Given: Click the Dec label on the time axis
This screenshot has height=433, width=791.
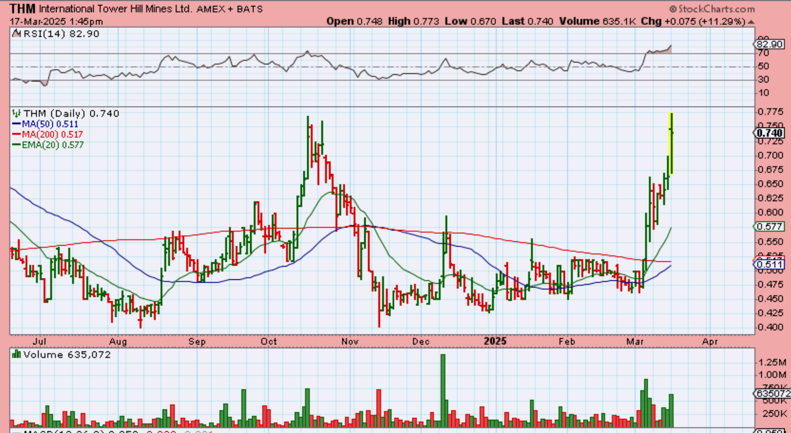Looking at the screenshot, I should (421, 341).
